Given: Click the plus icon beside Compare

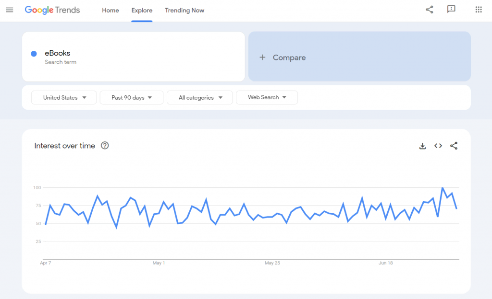Looking at the screenshot, I should 262,57.
